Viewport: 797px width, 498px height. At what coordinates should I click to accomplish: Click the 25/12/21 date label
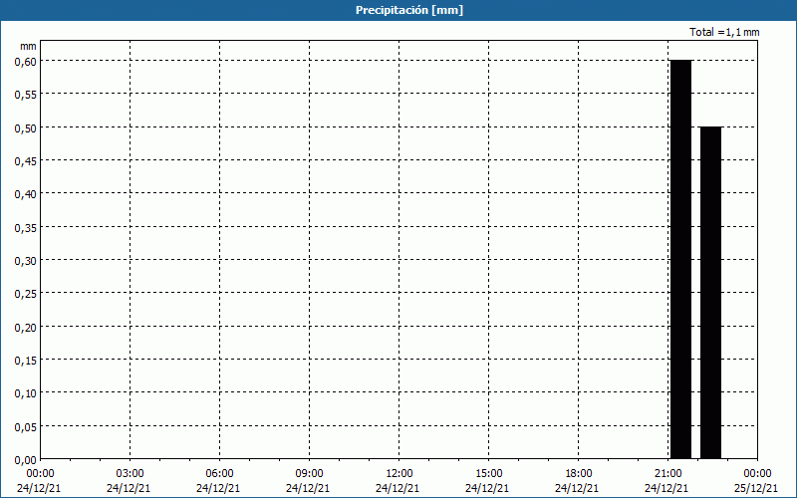[x=756, y=488]
